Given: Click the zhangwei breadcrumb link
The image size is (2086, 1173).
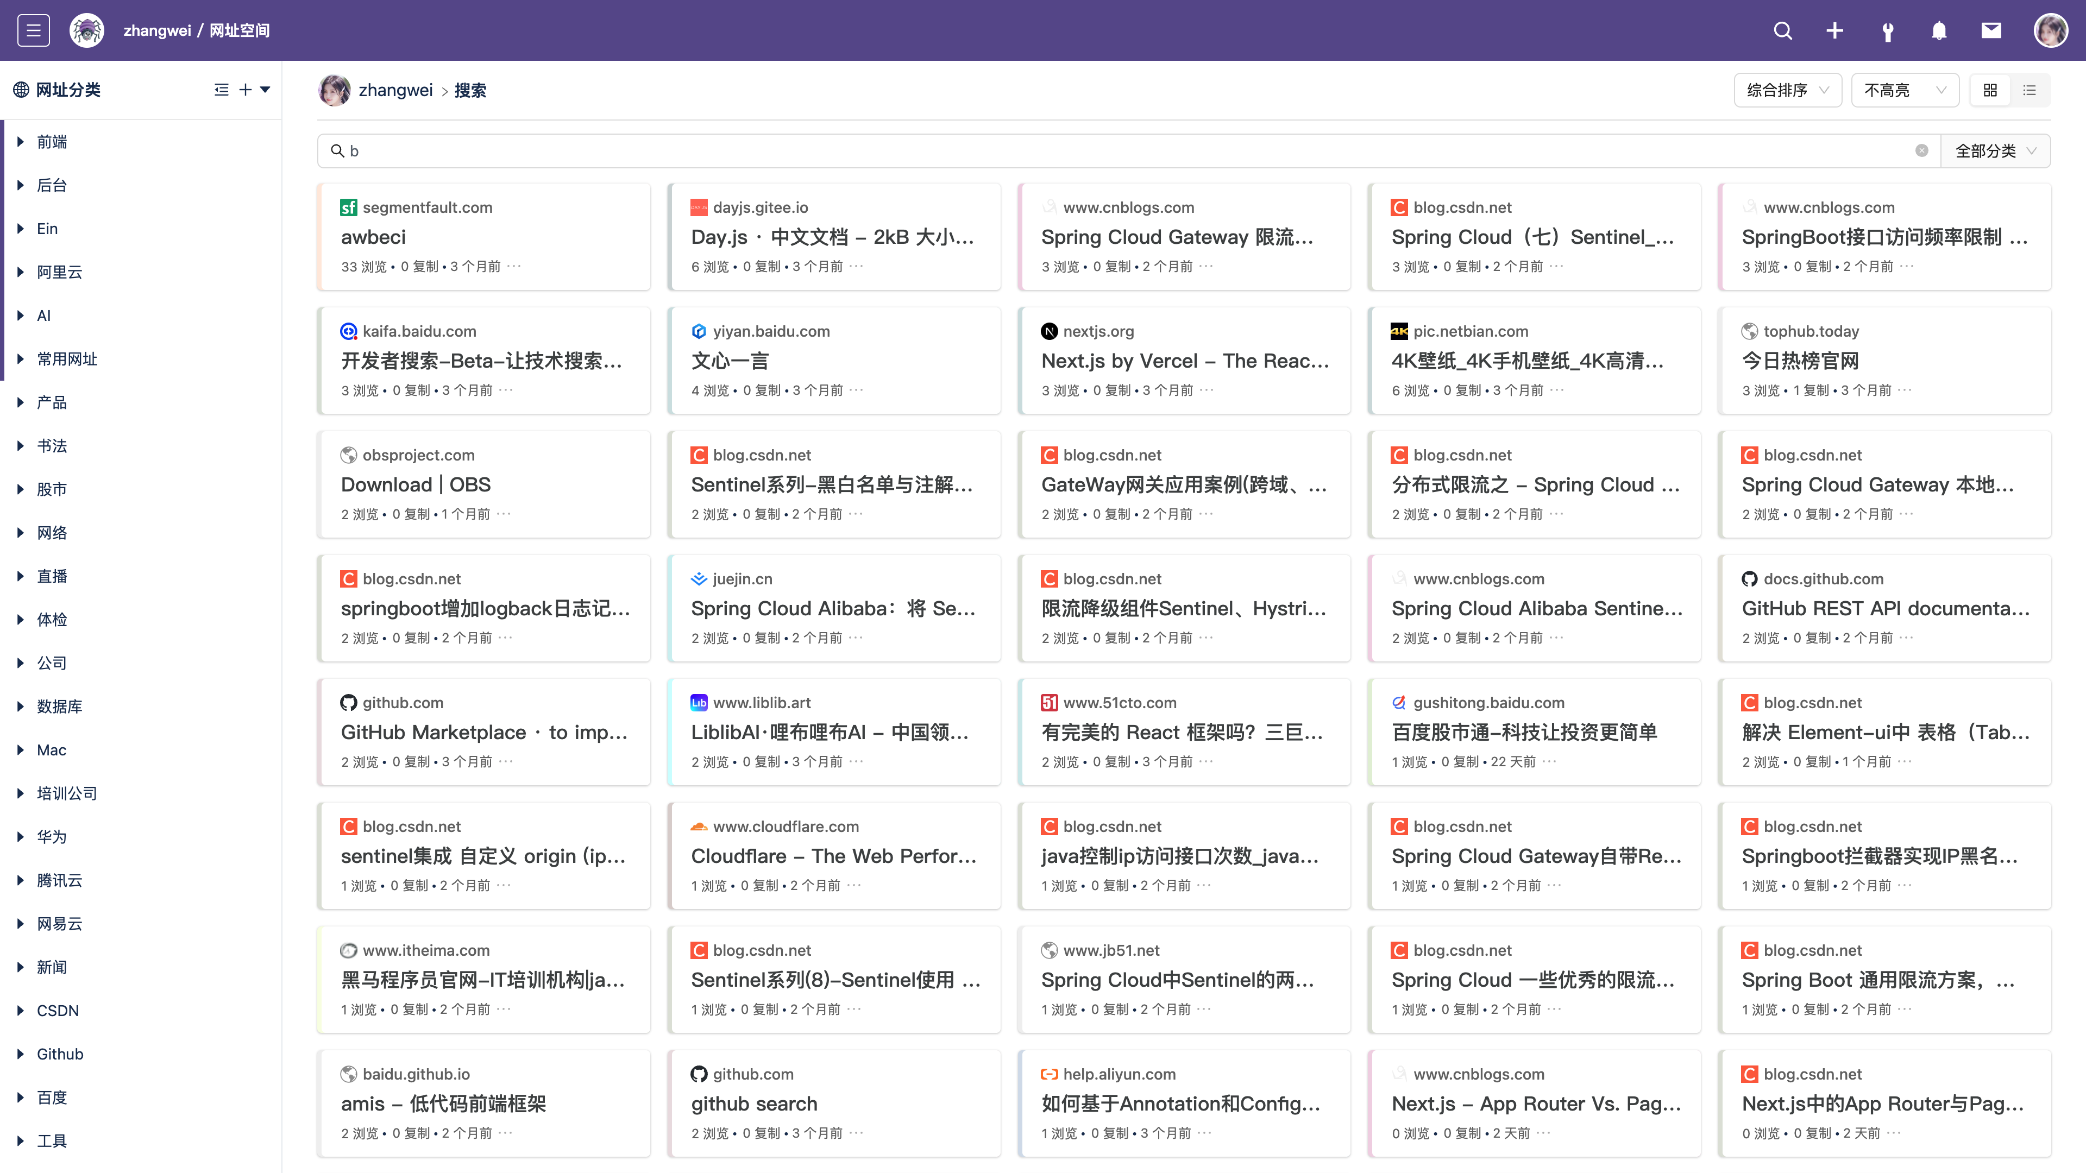Looking at the screenshot, I should (396, 90).
